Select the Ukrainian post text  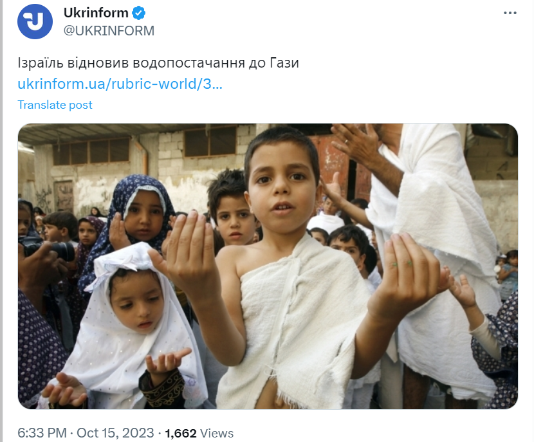[x=158, y=63]
